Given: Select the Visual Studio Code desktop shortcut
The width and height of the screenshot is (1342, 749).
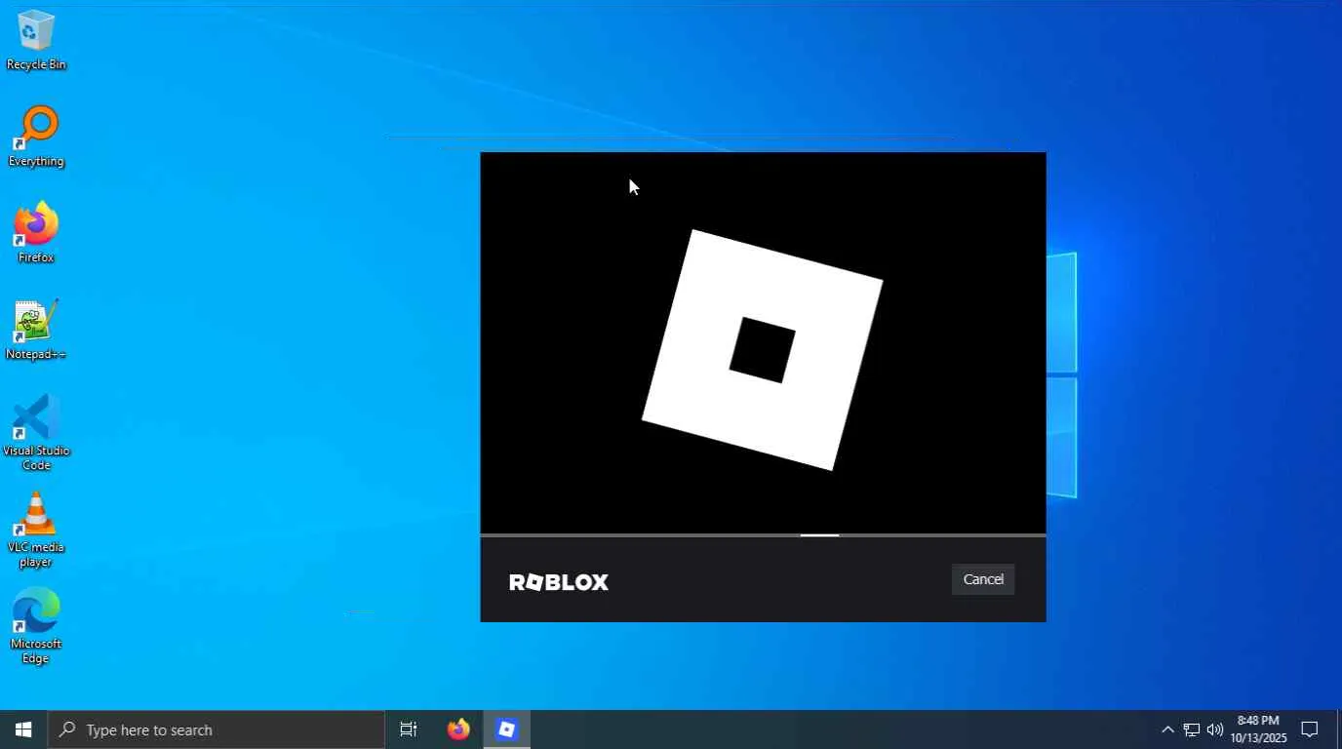Looking at the screenshot, I should point(36,433).
